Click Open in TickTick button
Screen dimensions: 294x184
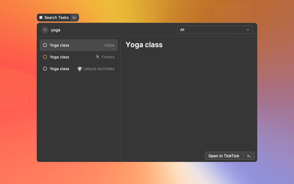(224, 156)
